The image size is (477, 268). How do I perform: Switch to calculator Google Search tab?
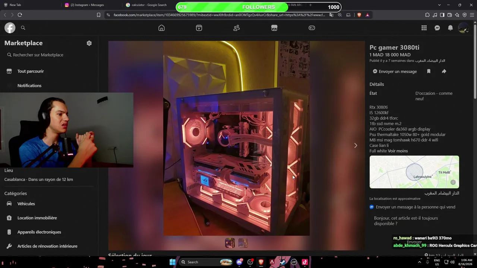(149, 5)
